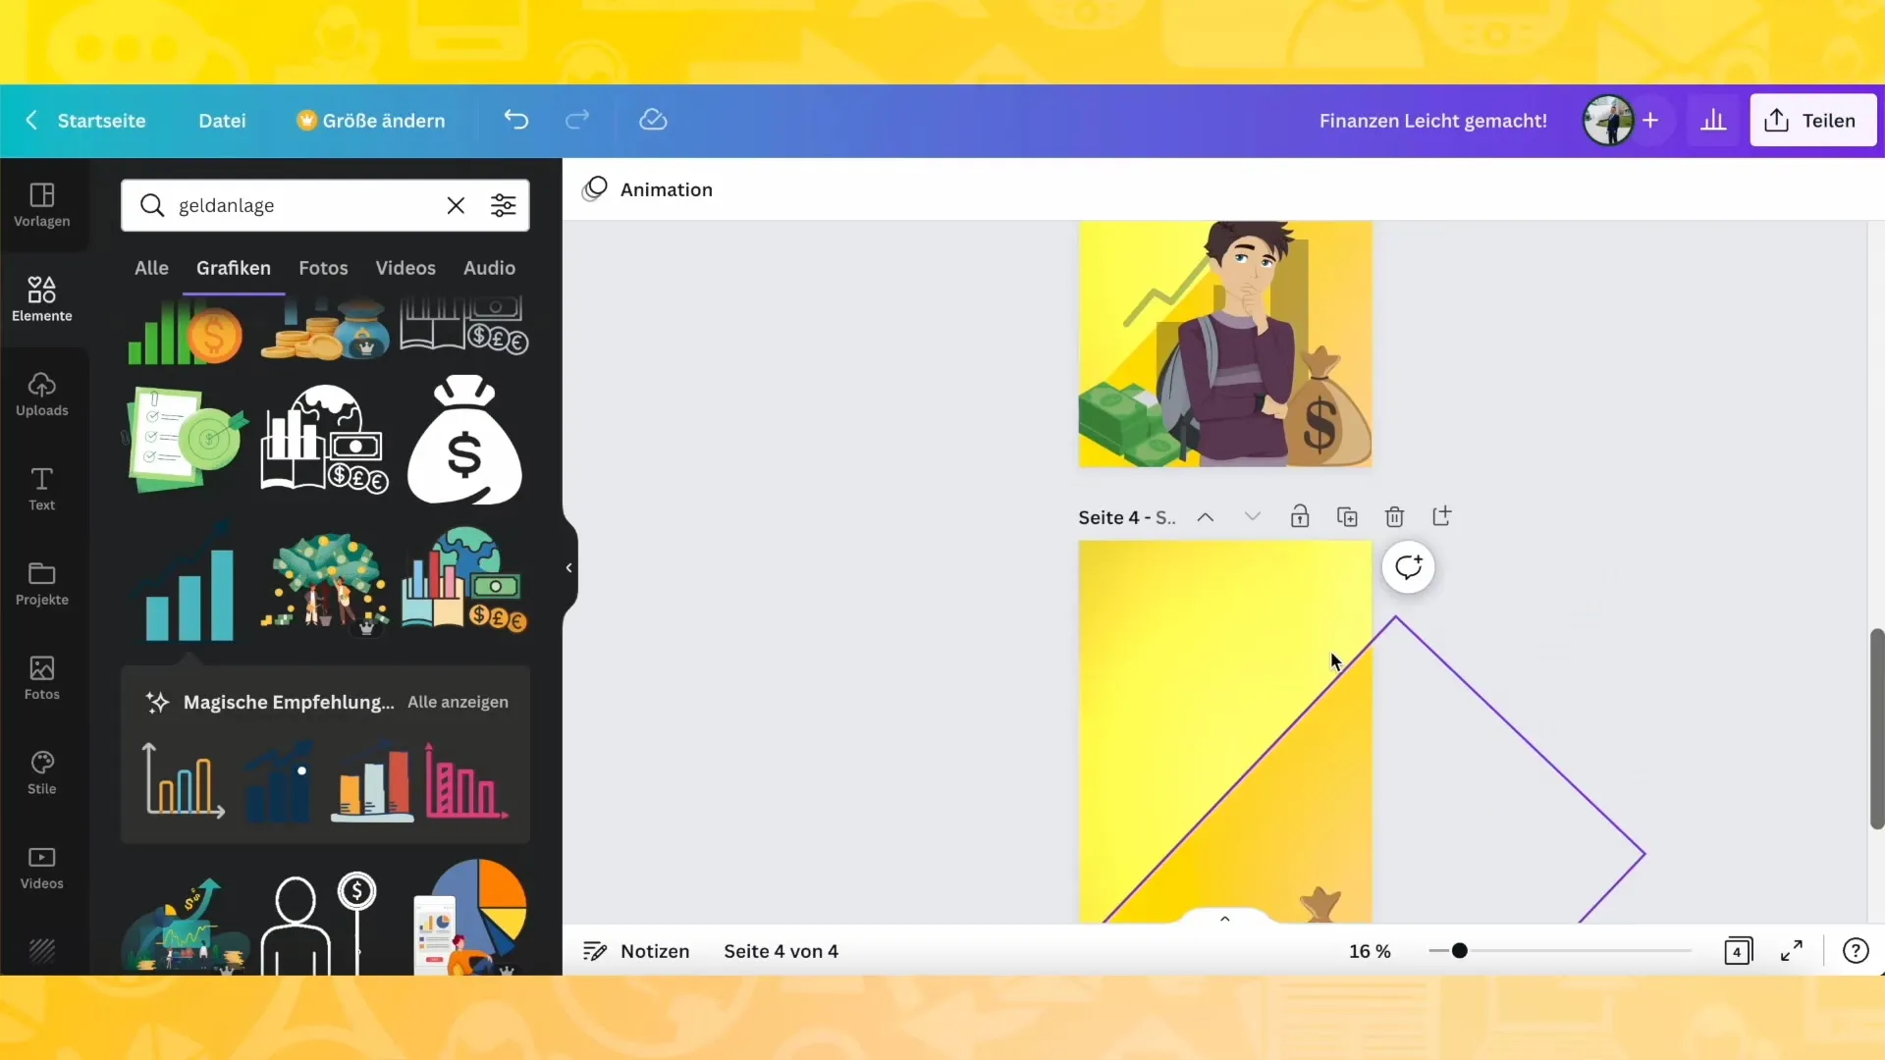Click the Teilen (Share) button

pos(1813,119)
